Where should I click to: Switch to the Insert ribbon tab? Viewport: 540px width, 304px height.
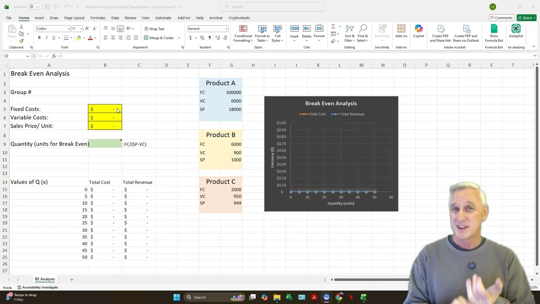pyautogui.click(x=39, y=18)
